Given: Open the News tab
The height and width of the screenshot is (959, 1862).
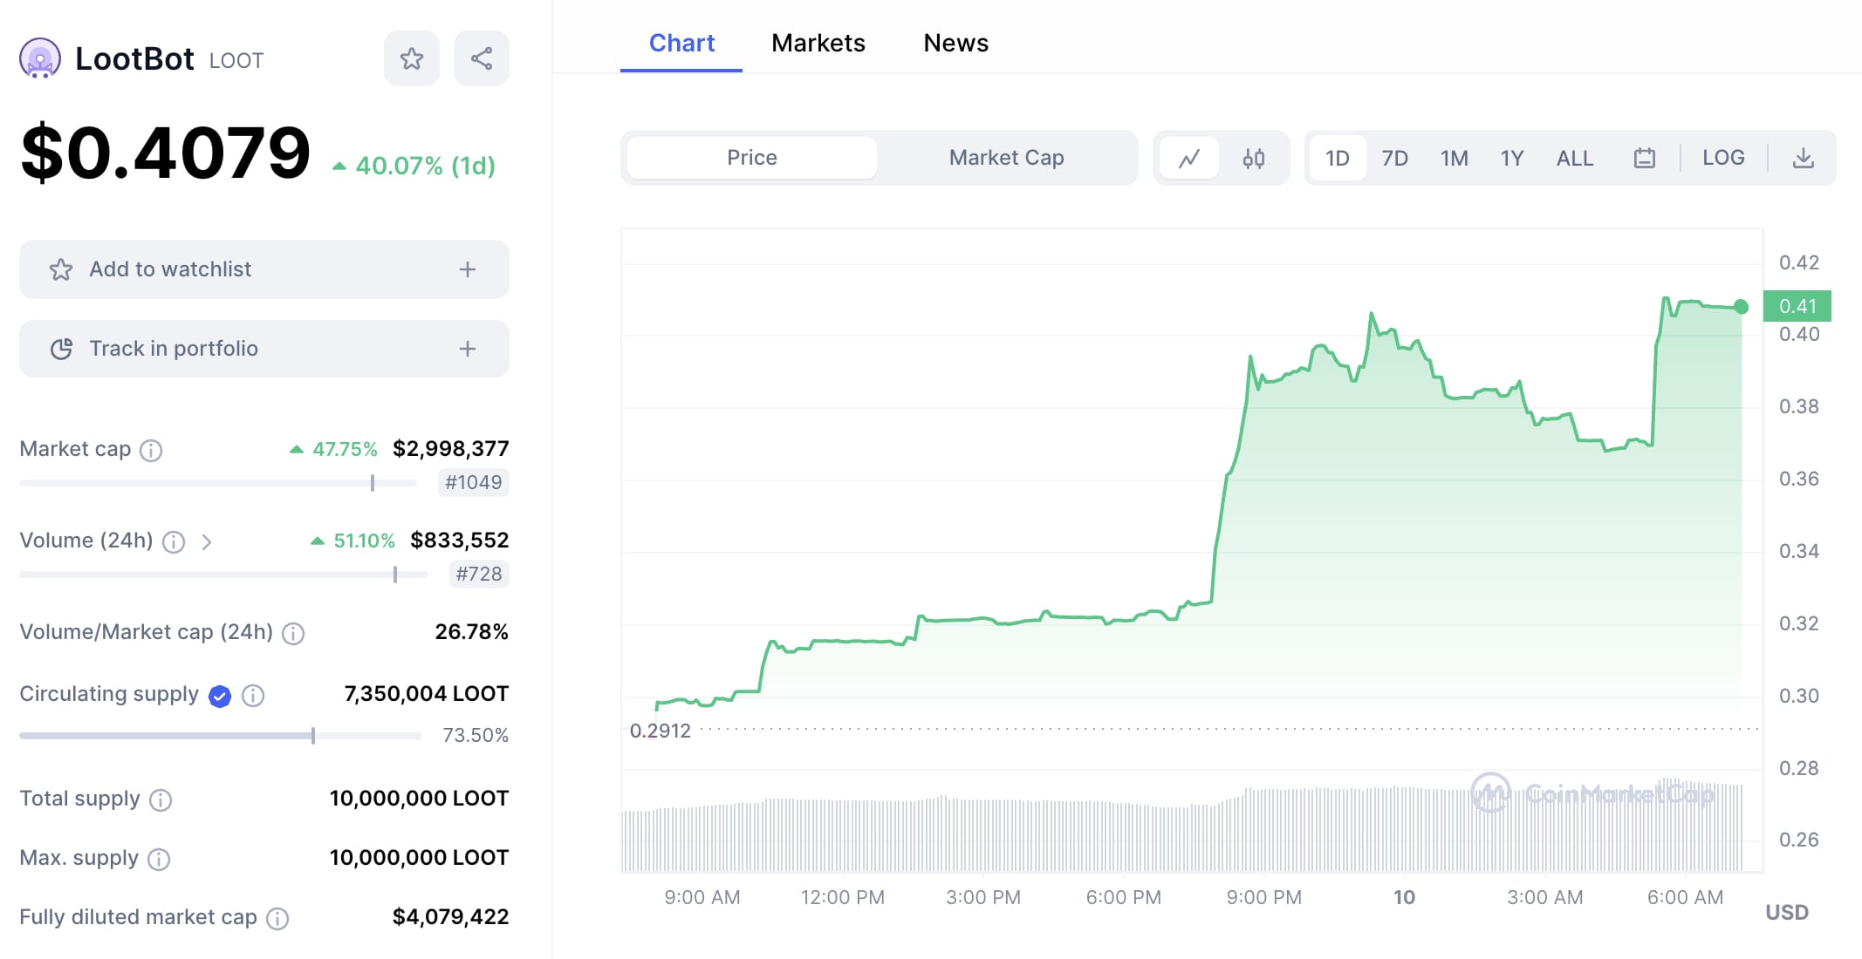Looking at the screenshot, I should (x=955, y=43).
